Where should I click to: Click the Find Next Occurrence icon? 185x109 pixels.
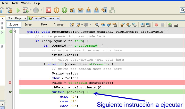coord(109,25)
